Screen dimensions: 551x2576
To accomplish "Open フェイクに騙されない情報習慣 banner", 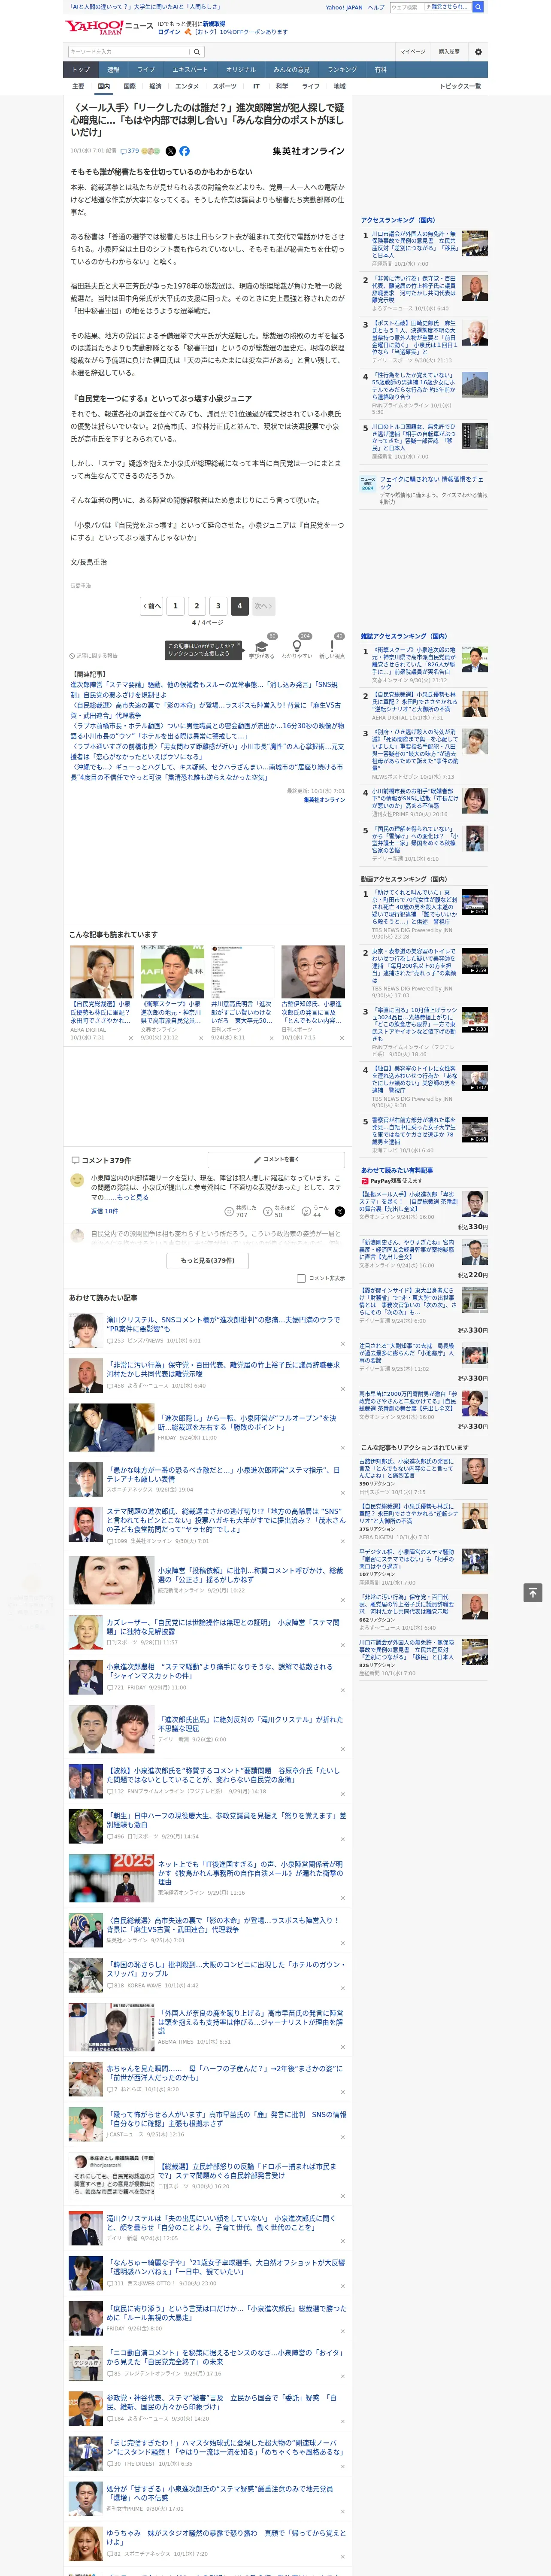I will click(424, 489).
